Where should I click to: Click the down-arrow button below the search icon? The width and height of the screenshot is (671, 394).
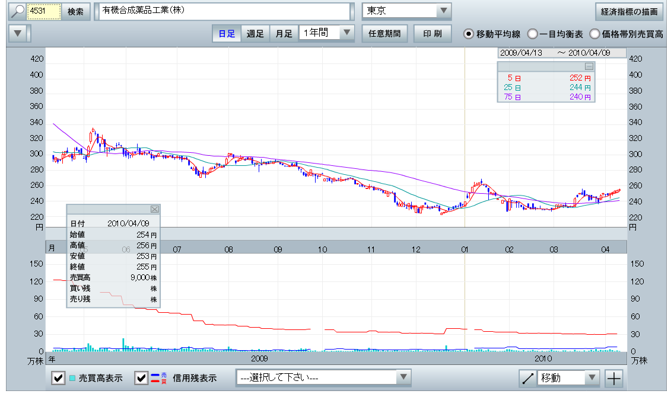click(20, 33)
